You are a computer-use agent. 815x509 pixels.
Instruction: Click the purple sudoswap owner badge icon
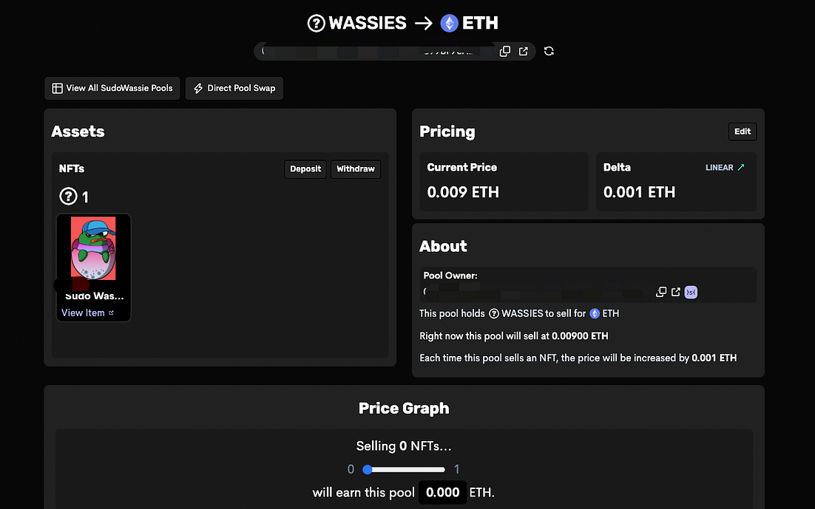coord(691,293)
